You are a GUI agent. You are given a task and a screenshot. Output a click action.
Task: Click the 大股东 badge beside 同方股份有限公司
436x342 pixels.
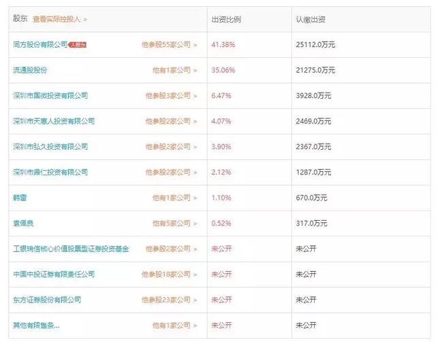77,44
